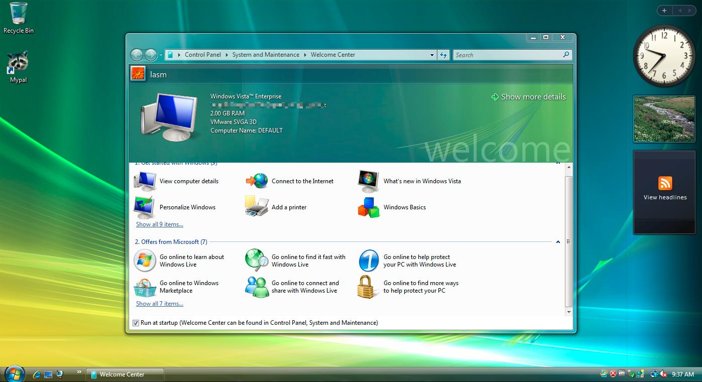The height and width of the screenshot is (382, 702).
Task: Click the Show all 9 items link
Action: tap(160, 224)
